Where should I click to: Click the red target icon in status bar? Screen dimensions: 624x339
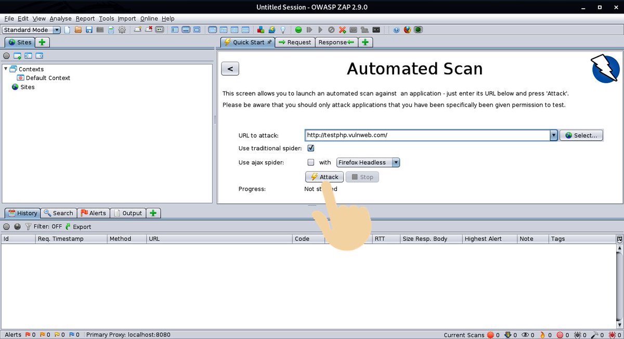click(560, 335)
